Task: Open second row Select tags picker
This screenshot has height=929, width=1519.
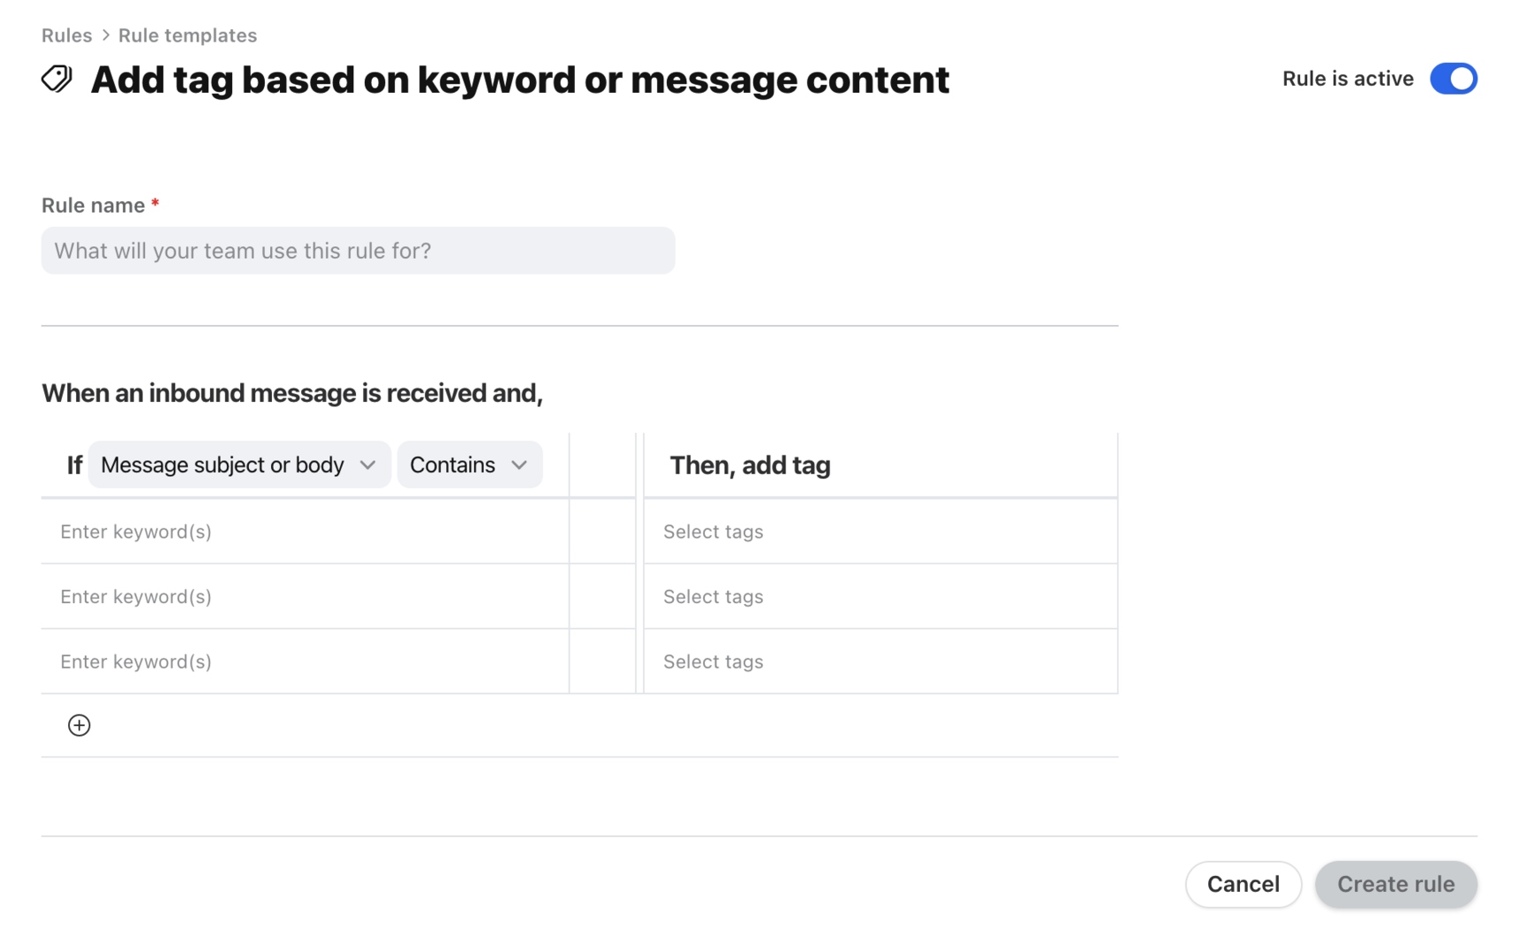Action: pyautogui.click(x=880, y=597)
